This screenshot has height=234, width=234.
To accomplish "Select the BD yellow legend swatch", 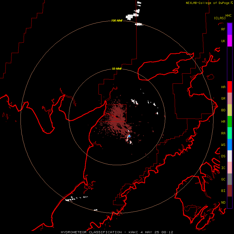I will (x=230, y=110).
